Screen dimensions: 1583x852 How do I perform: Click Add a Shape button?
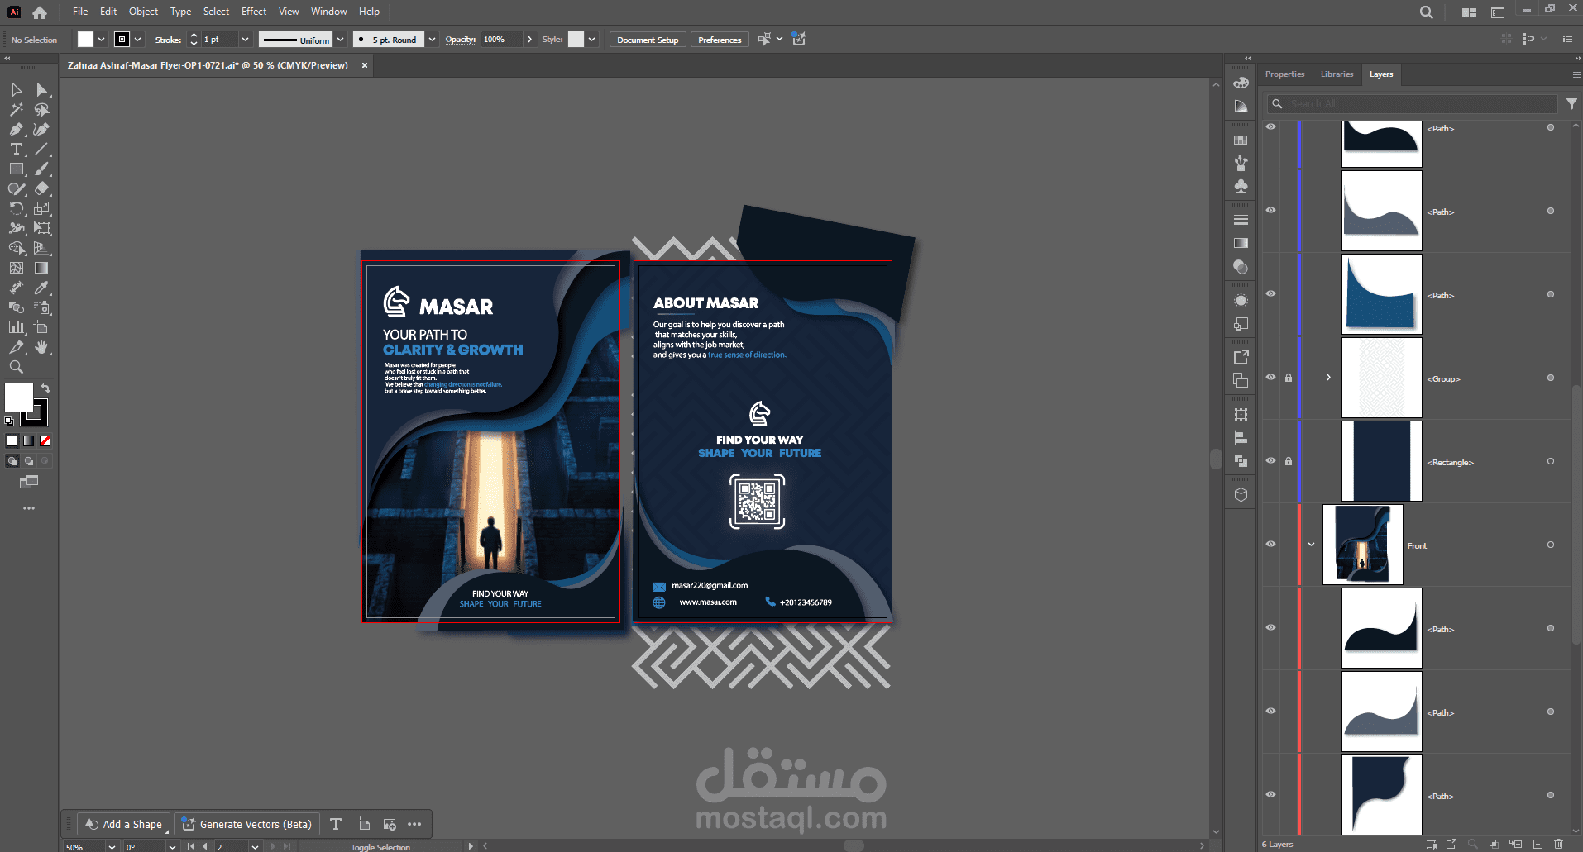pos(124,824)
